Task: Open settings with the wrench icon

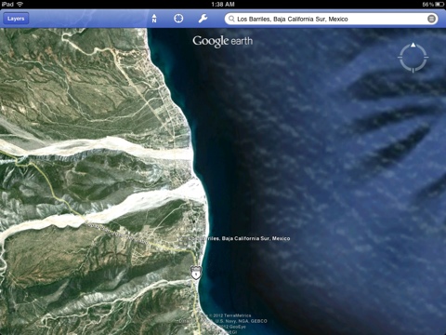Action: coord(203,19)
